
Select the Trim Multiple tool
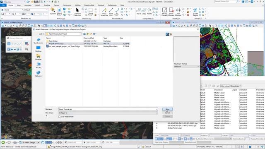tap(178, 12)
